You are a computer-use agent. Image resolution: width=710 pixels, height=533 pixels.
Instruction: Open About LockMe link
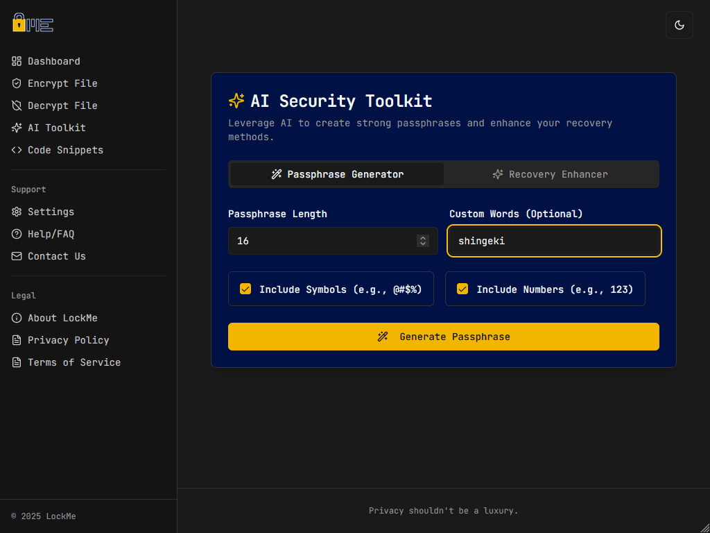[x=54, y=318]
